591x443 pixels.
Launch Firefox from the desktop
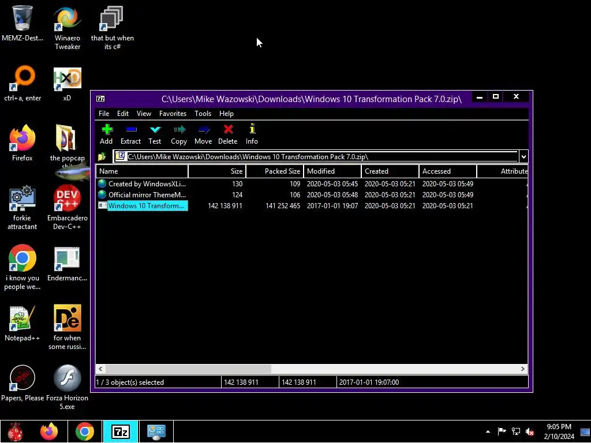[23, 144]
